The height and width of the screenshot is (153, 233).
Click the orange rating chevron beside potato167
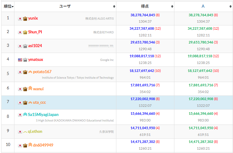coord(30,72)
